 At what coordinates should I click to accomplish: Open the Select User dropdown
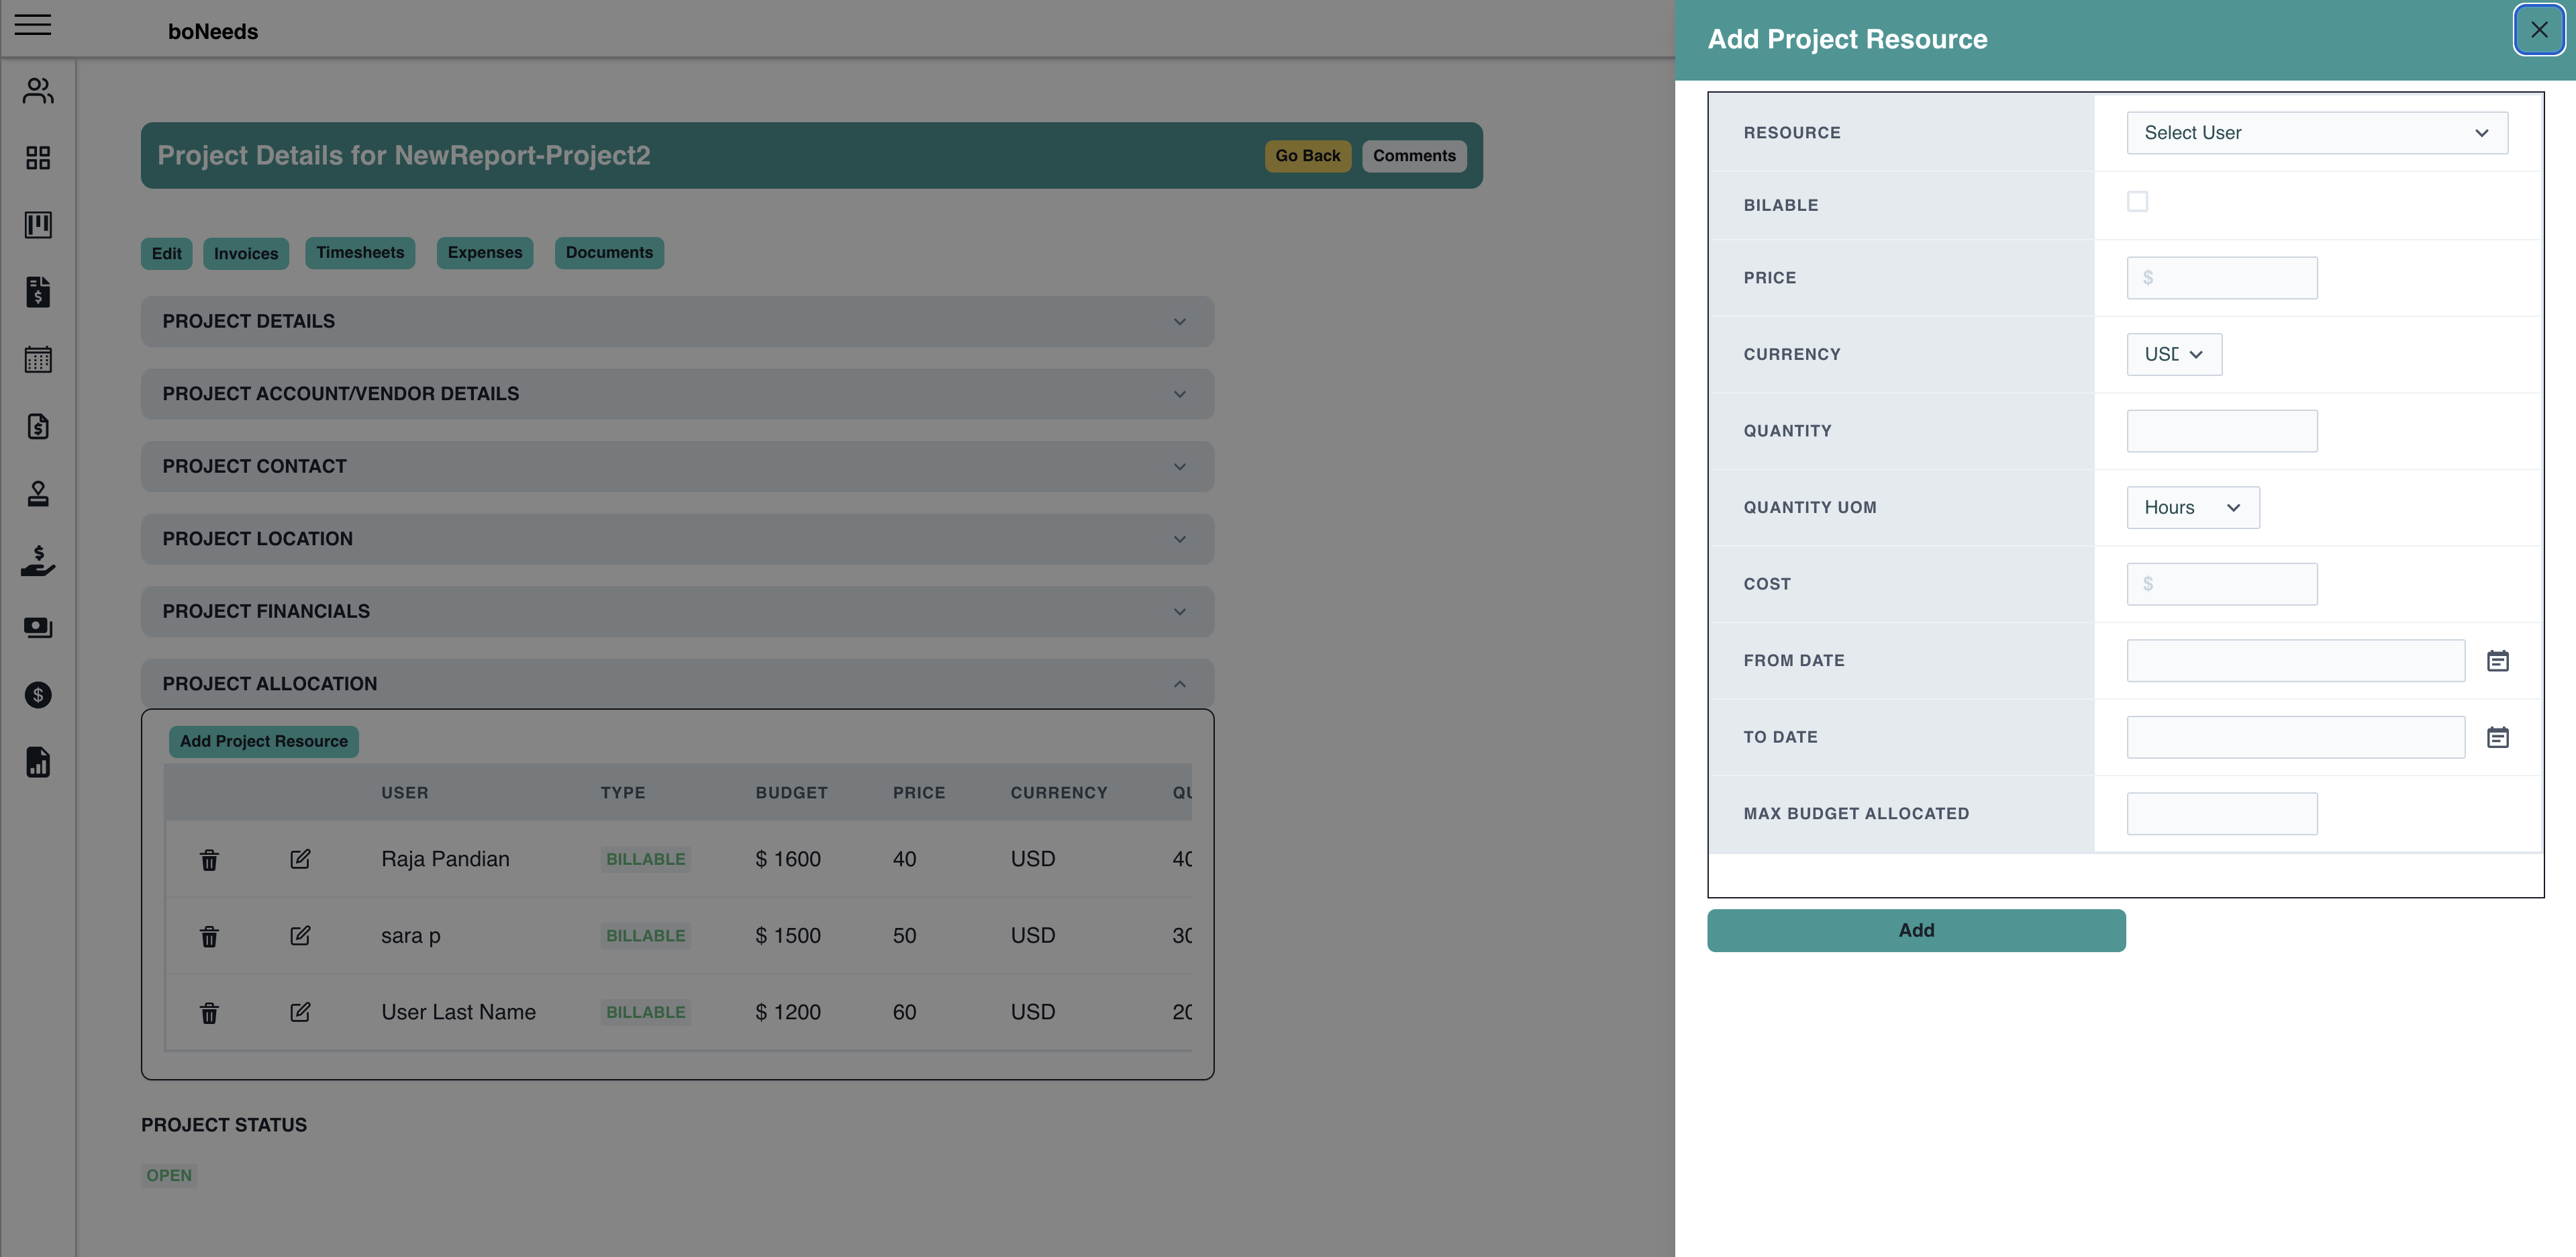(x=2316, y=132)
